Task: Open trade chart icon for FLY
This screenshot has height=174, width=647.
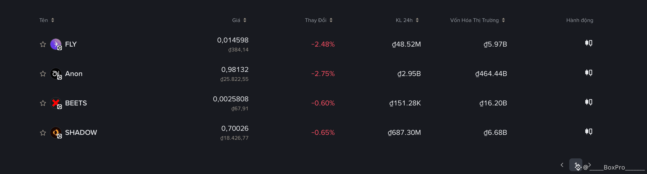Action: click(589, 43)
